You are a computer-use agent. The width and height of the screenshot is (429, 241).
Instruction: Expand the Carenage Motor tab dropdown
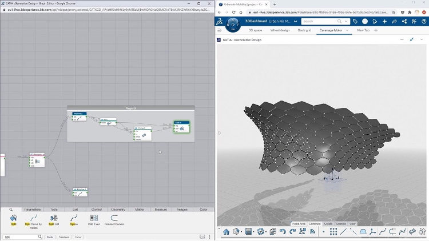coord(347,30)
